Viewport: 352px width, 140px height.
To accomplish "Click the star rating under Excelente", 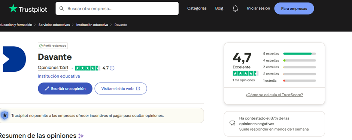I will 245,73.
